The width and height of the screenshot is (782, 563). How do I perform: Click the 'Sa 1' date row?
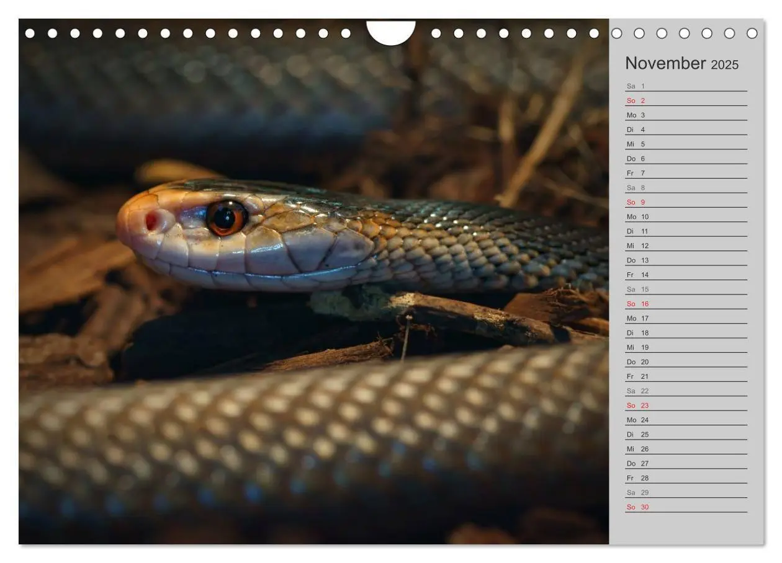(686, 86)
